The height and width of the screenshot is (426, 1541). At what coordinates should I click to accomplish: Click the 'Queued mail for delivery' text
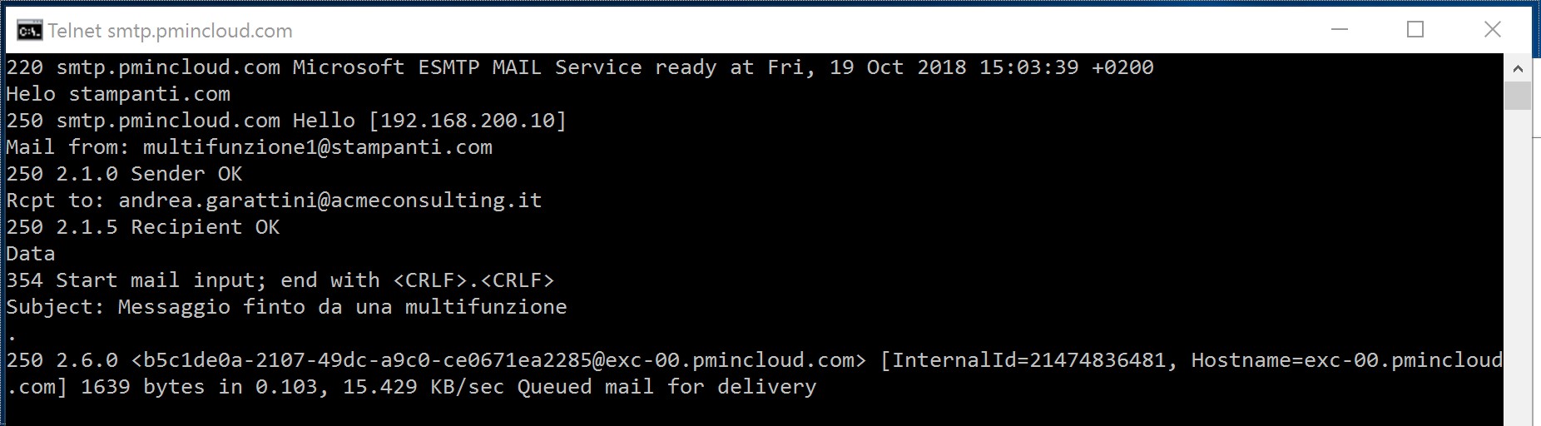tap(667, 387)
